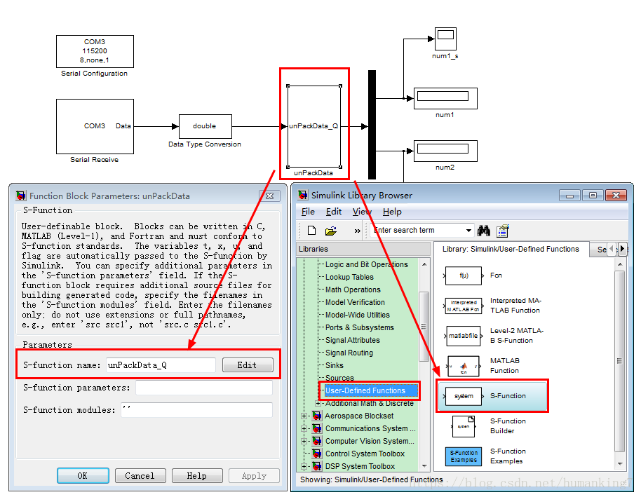Click the block parameters notepad icon

pos(502,231)
